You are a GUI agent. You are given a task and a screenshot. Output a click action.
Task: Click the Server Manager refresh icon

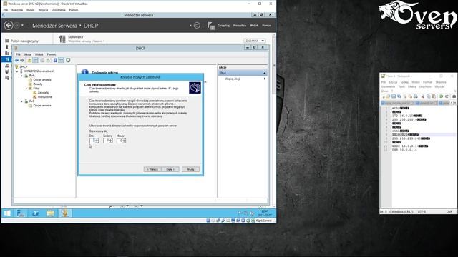(197, 26)
